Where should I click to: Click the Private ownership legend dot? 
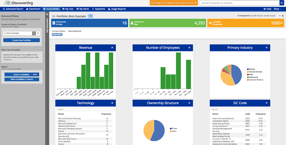(171, 129)
